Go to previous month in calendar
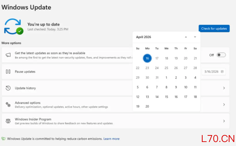The height and width of the screenshot is (146, 236). click(186, 37)
